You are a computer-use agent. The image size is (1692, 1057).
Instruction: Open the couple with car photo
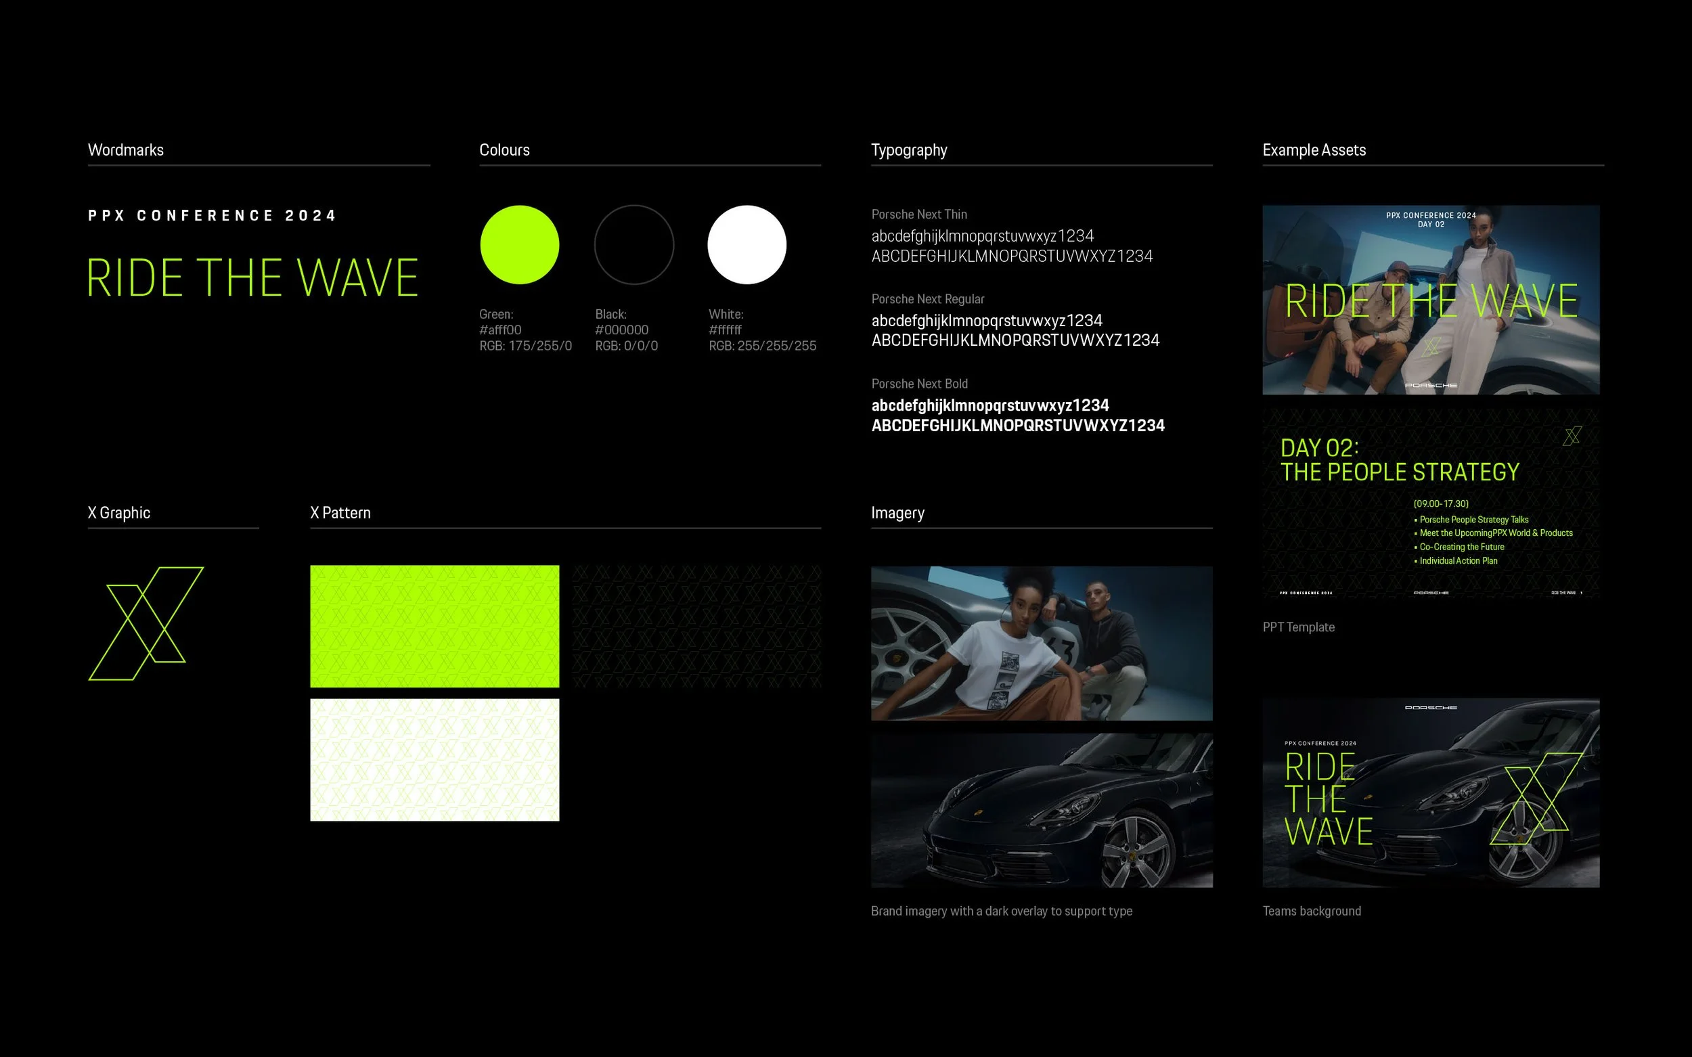click(1041, 642)
